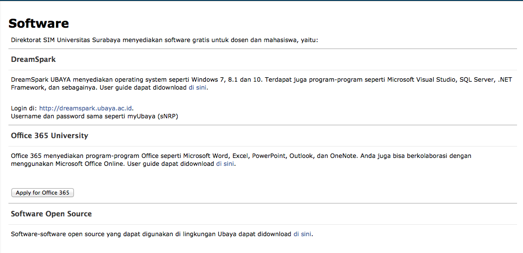Open the dreamspark.ubaya.ac.id login link
The height and width of the screenshot is (253, 523).
click(86, 108)
